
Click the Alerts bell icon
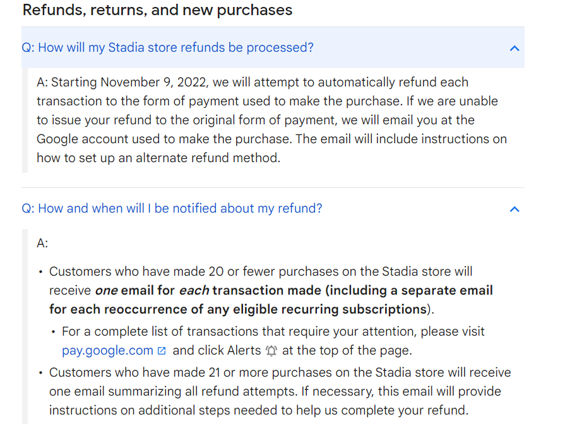tap(271, 351)
